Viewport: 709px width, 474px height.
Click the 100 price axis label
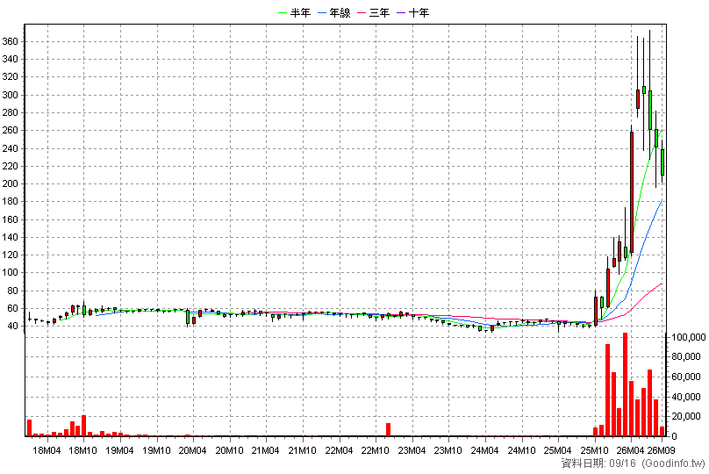pos(10,272)
